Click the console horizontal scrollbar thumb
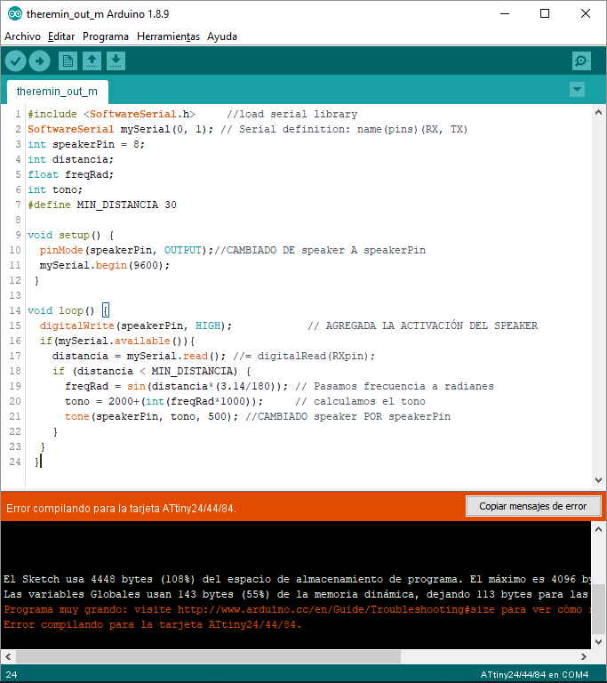Viewport: 607px width, 683px height. pyautogui.click(x=208, y=656)
